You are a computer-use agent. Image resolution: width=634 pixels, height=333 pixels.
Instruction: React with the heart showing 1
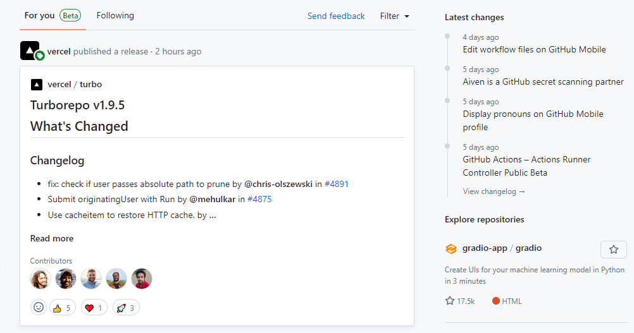point(94,308)
